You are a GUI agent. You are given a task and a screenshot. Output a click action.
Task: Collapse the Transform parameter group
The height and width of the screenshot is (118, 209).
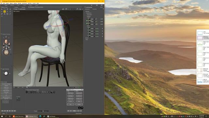click(x=89, y=13)
